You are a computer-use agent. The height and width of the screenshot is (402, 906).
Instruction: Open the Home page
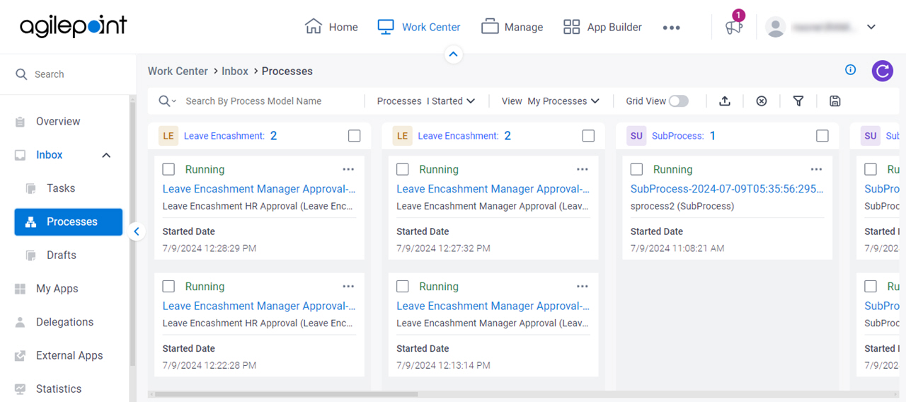(331, 27)
